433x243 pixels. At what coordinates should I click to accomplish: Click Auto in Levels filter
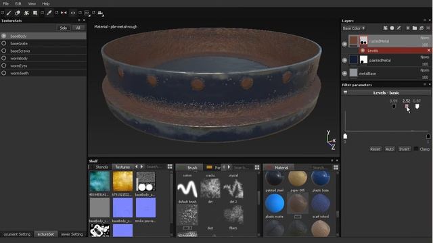(390, 148)
